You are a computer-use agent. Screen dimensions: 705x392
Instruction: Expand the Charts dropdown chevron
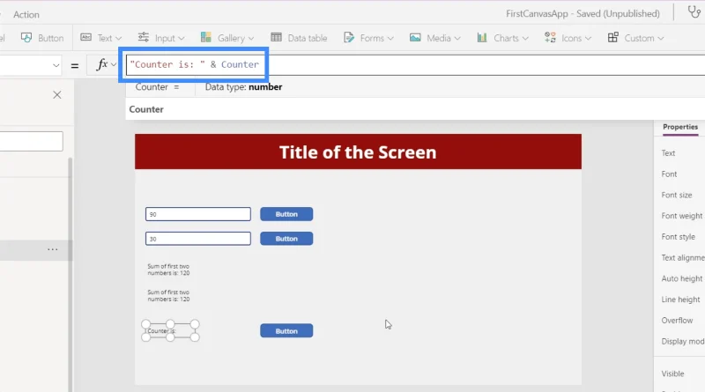[525, 39]
